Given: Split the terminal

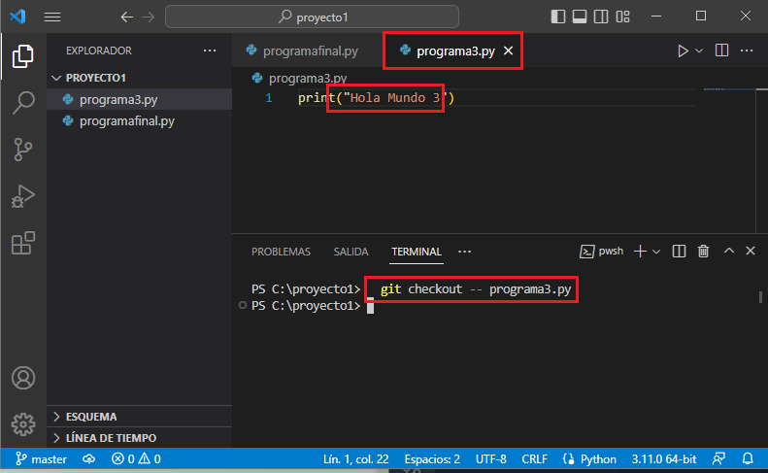Looking at the screenshot, I should [x=679, y=252].
